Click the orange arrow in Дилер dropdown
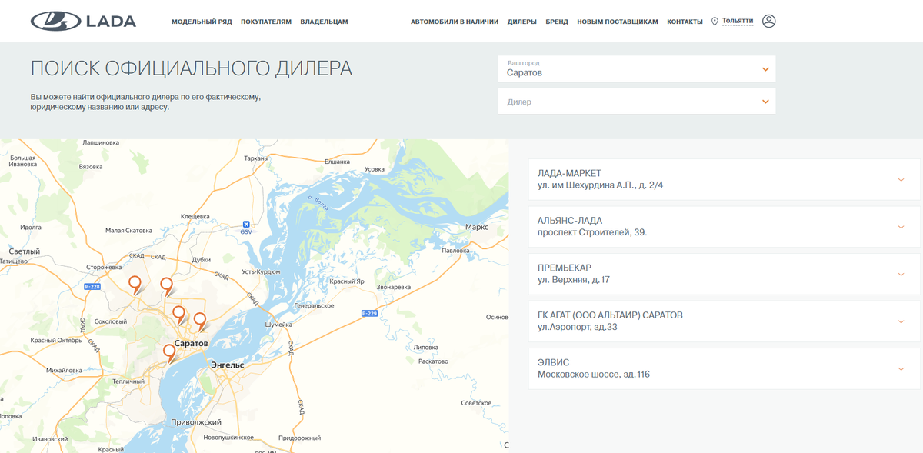 click(765, 102)
